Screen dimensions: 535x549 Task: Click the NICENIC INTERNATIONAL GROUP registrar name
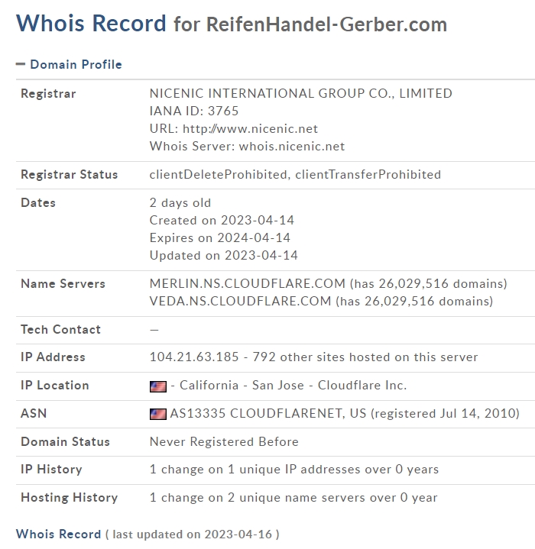click(x=301, y=93)
